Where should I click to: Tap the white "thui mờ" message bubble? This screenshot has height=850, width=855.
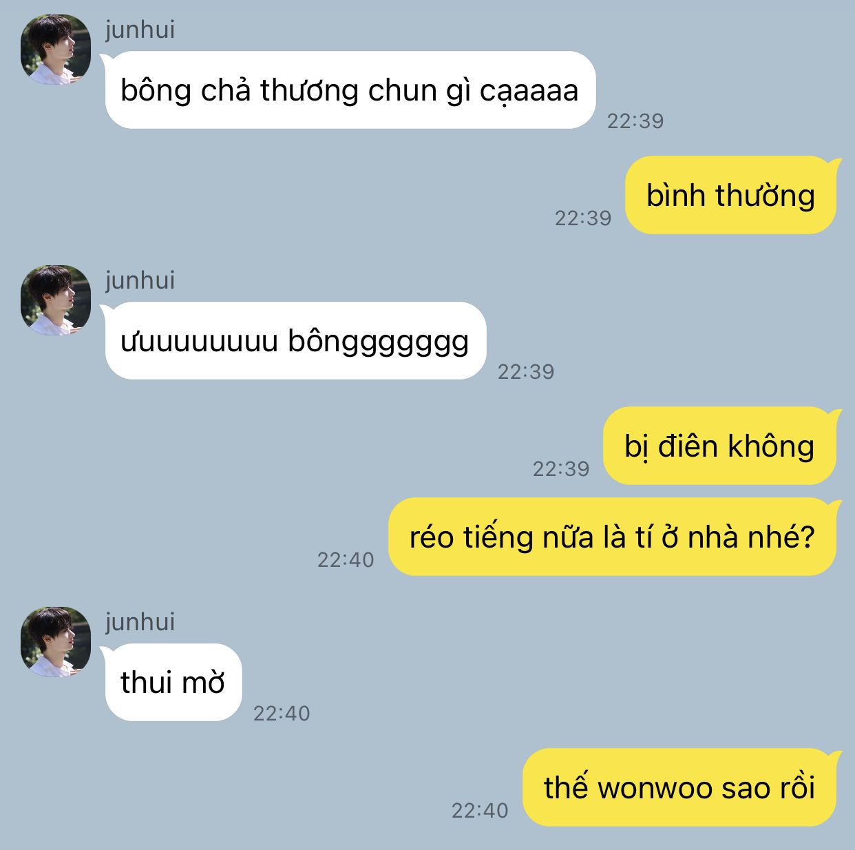tap(172, 683)
